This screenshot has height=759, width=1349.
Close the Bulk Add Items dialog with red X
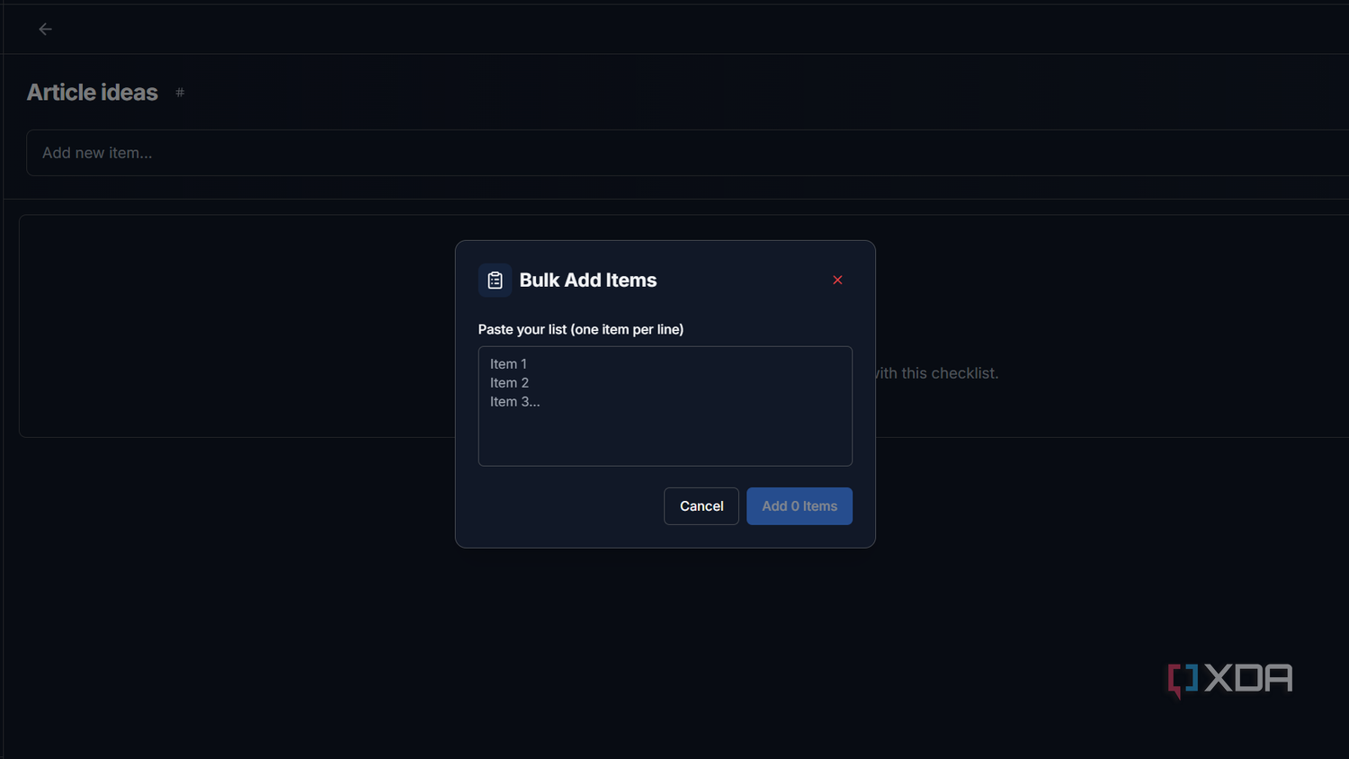(837, 281)
